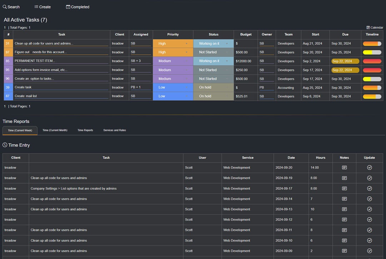This screenshot has width=386, height=259.
Task: Open notes for the 2024-09-10 entry
Action: pos(345,240)
